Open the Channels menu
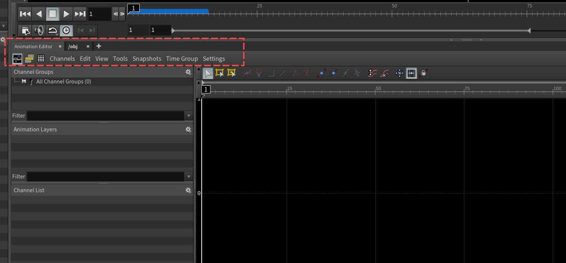Image resolution: width=566 pixels, height=263 pixels. (62, 59)
